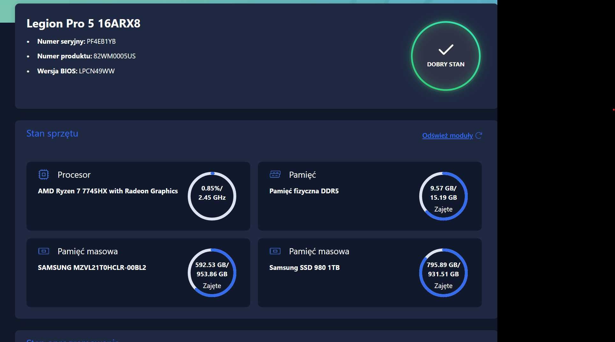Open the Odśwież moduły link
The image size is (615, 342).
(x=447, y=136)
